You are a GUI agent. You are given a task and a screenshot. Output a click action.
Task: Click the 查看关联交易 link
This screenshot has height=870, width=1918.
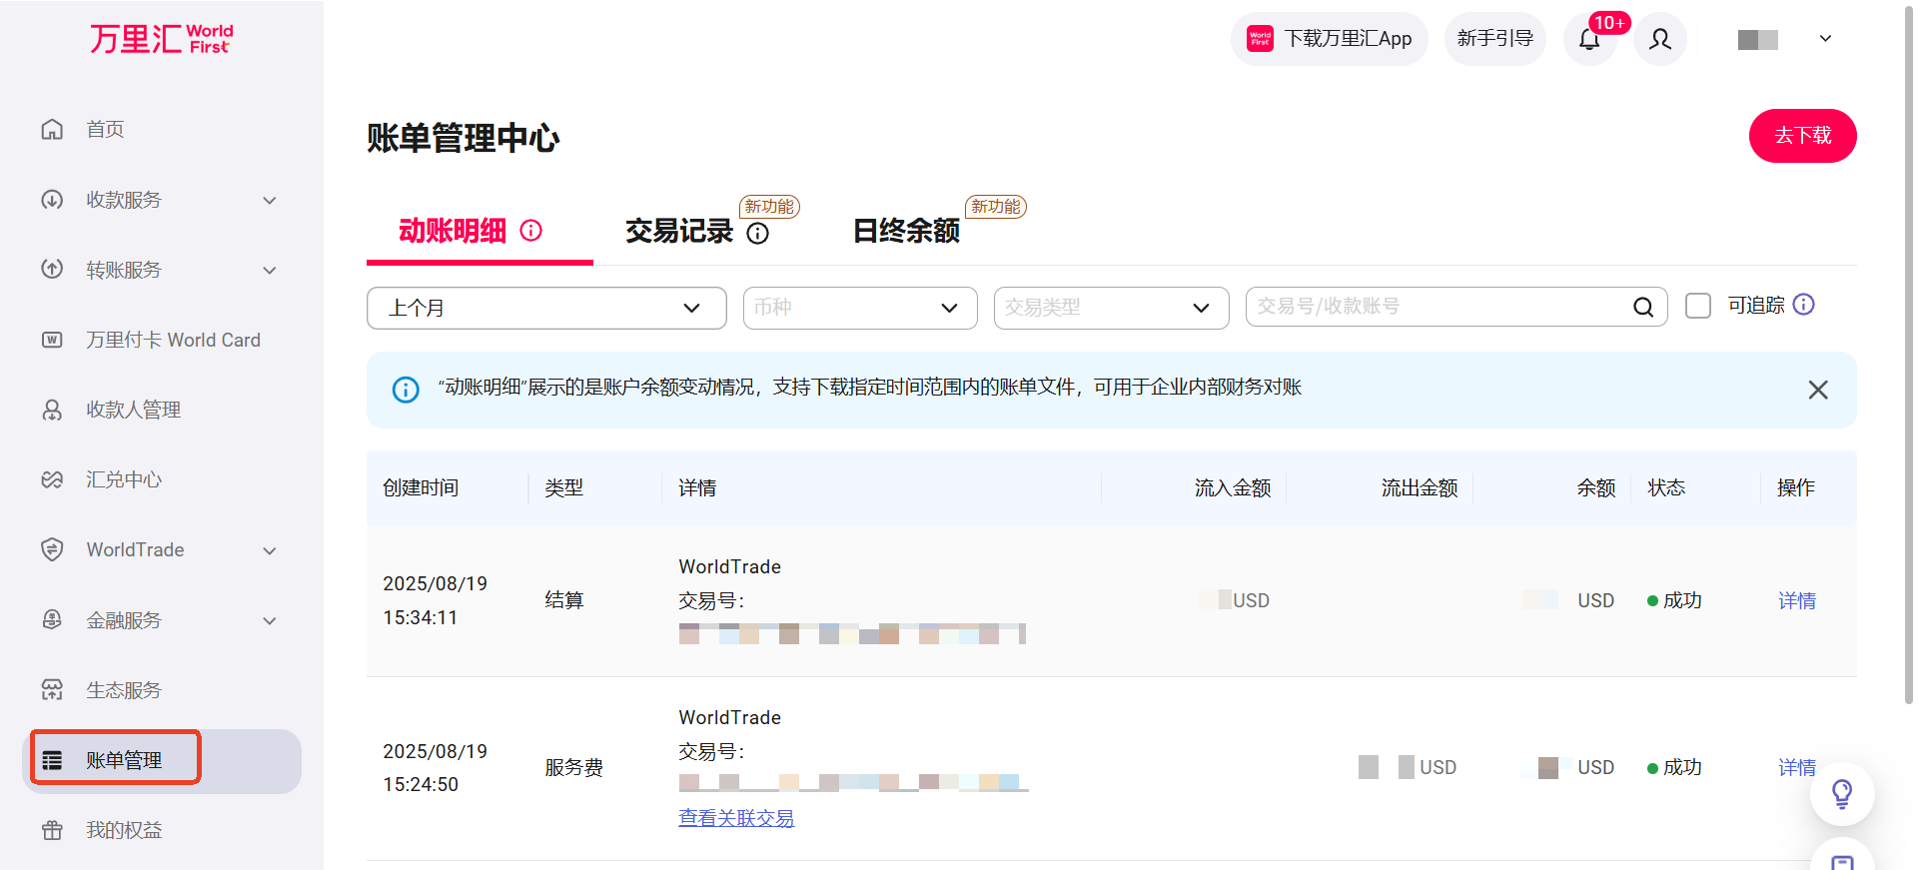point(736,818)
